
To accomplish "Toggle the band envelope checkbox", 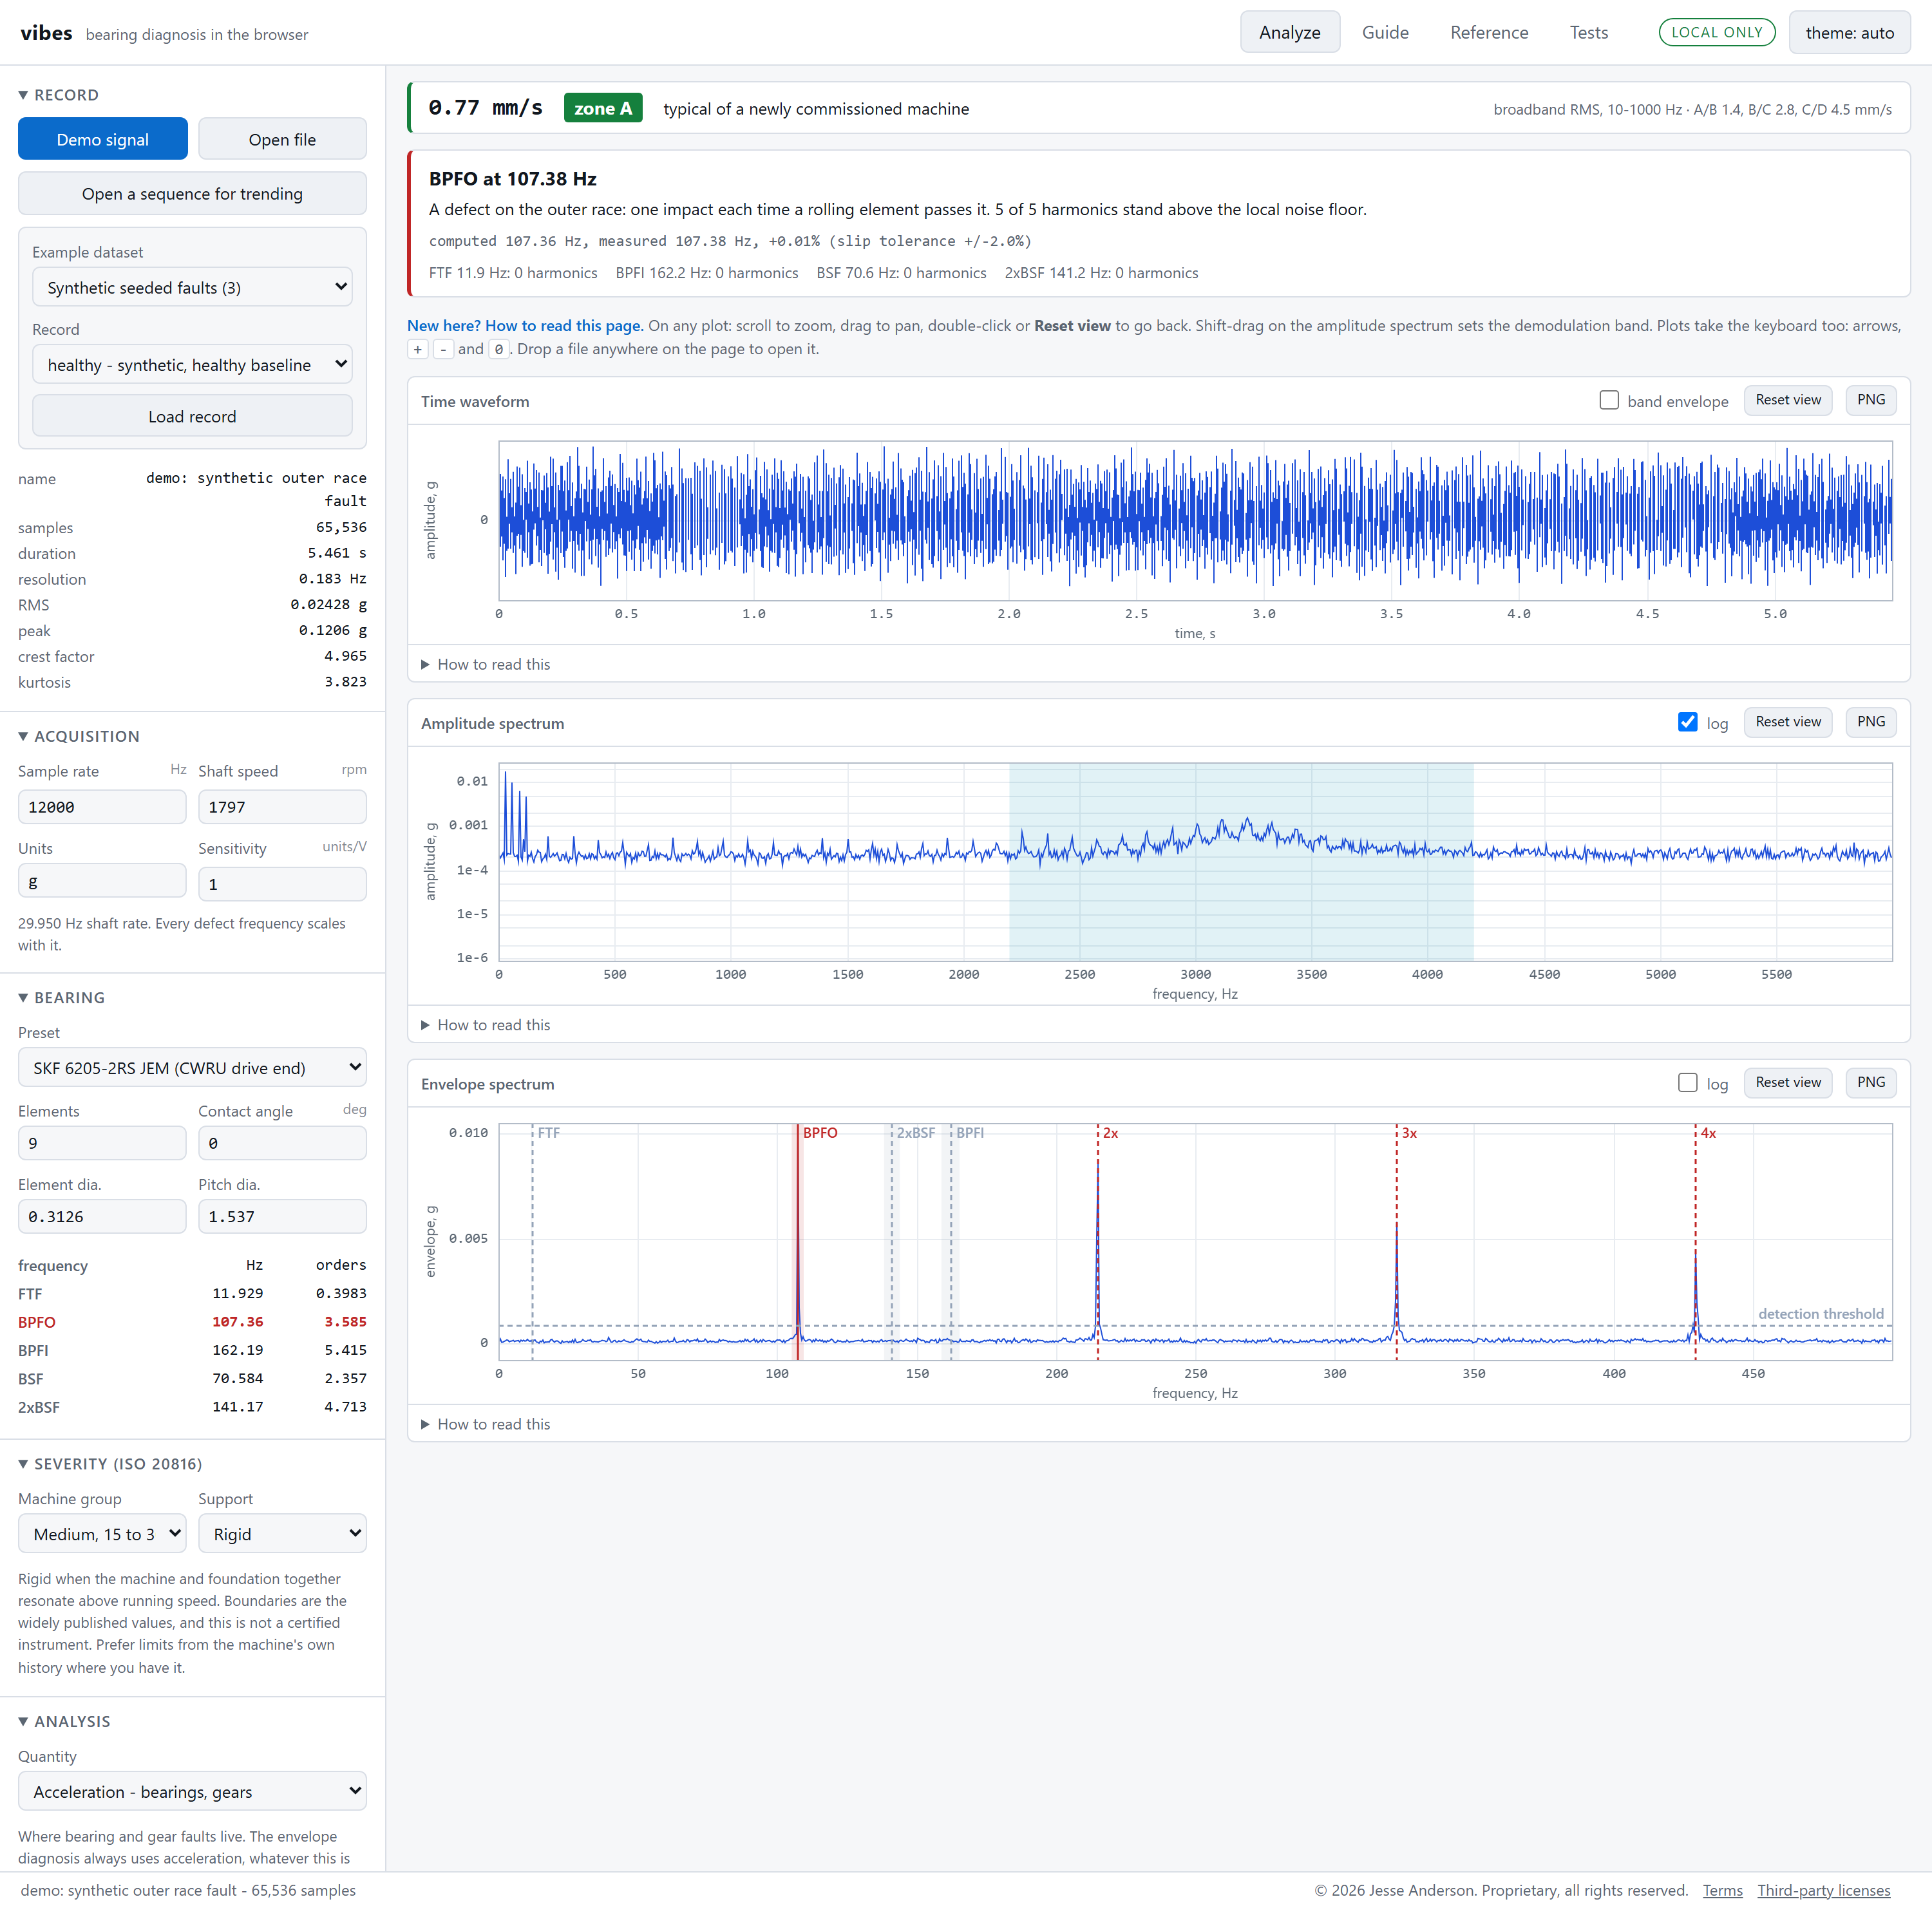I will tap(1608, 400).
